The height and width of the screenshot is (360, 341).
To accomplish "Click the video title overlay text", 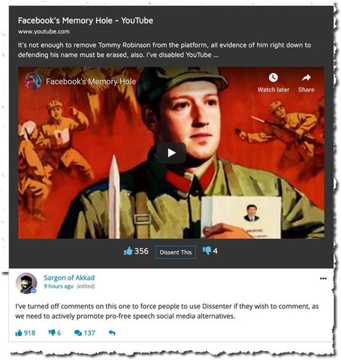I will click(x=91, y=81).
